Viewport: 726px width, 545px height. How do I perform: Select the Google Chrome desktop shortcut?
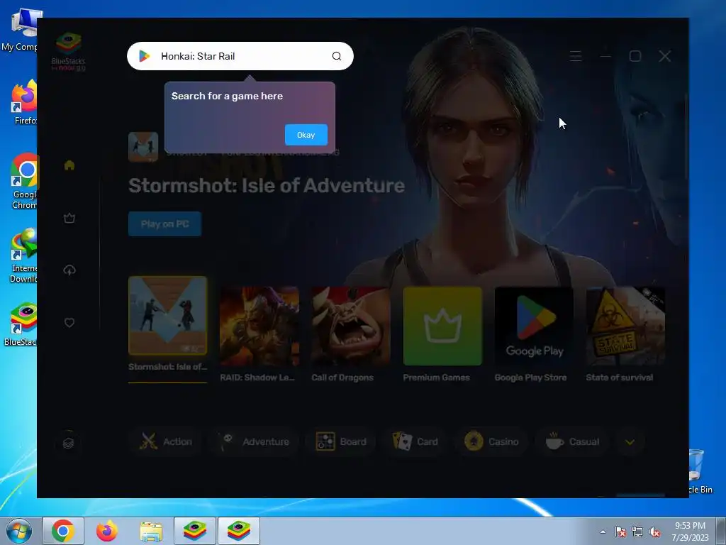point(24,181)
